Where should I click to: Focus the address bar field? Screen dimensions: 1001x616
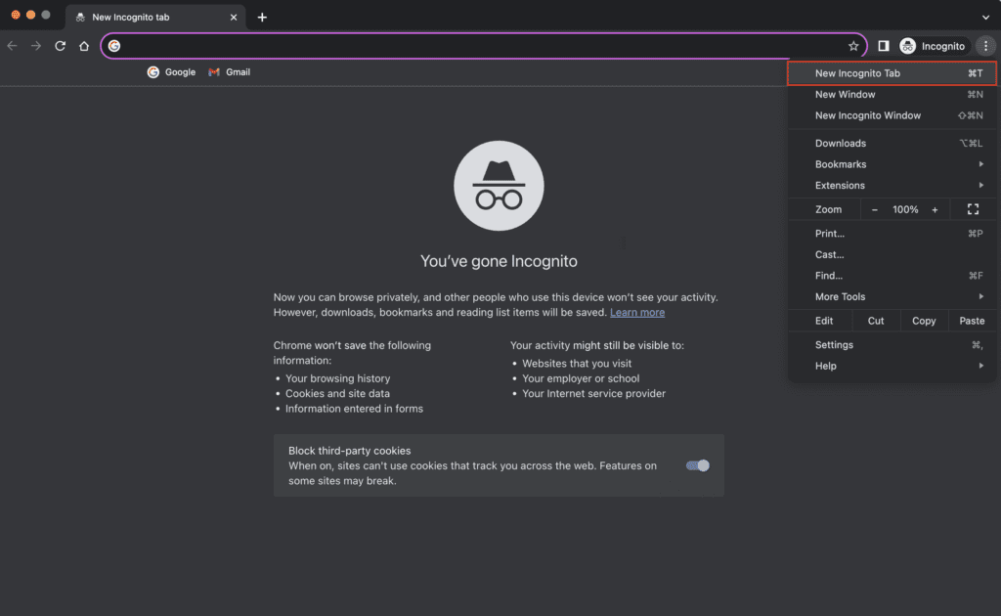[483, 46]
